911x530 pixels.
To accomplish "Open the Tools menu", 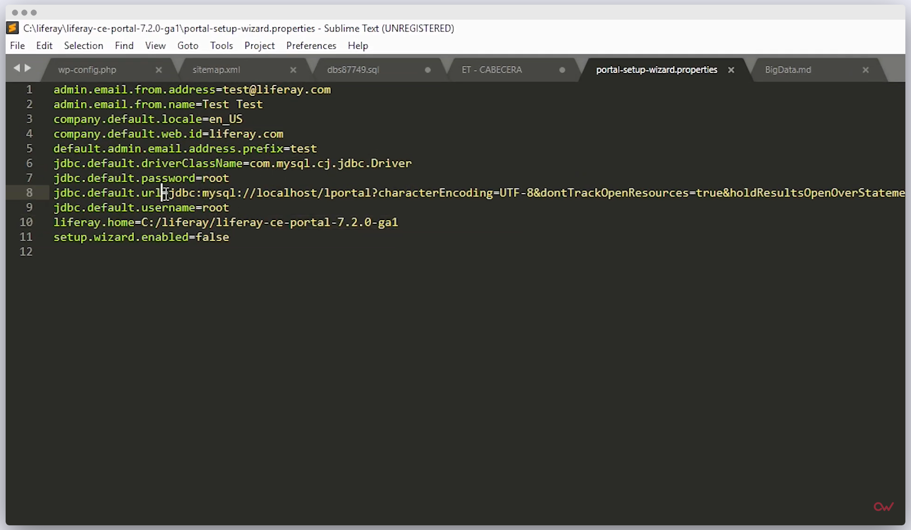I will (221, 45).
